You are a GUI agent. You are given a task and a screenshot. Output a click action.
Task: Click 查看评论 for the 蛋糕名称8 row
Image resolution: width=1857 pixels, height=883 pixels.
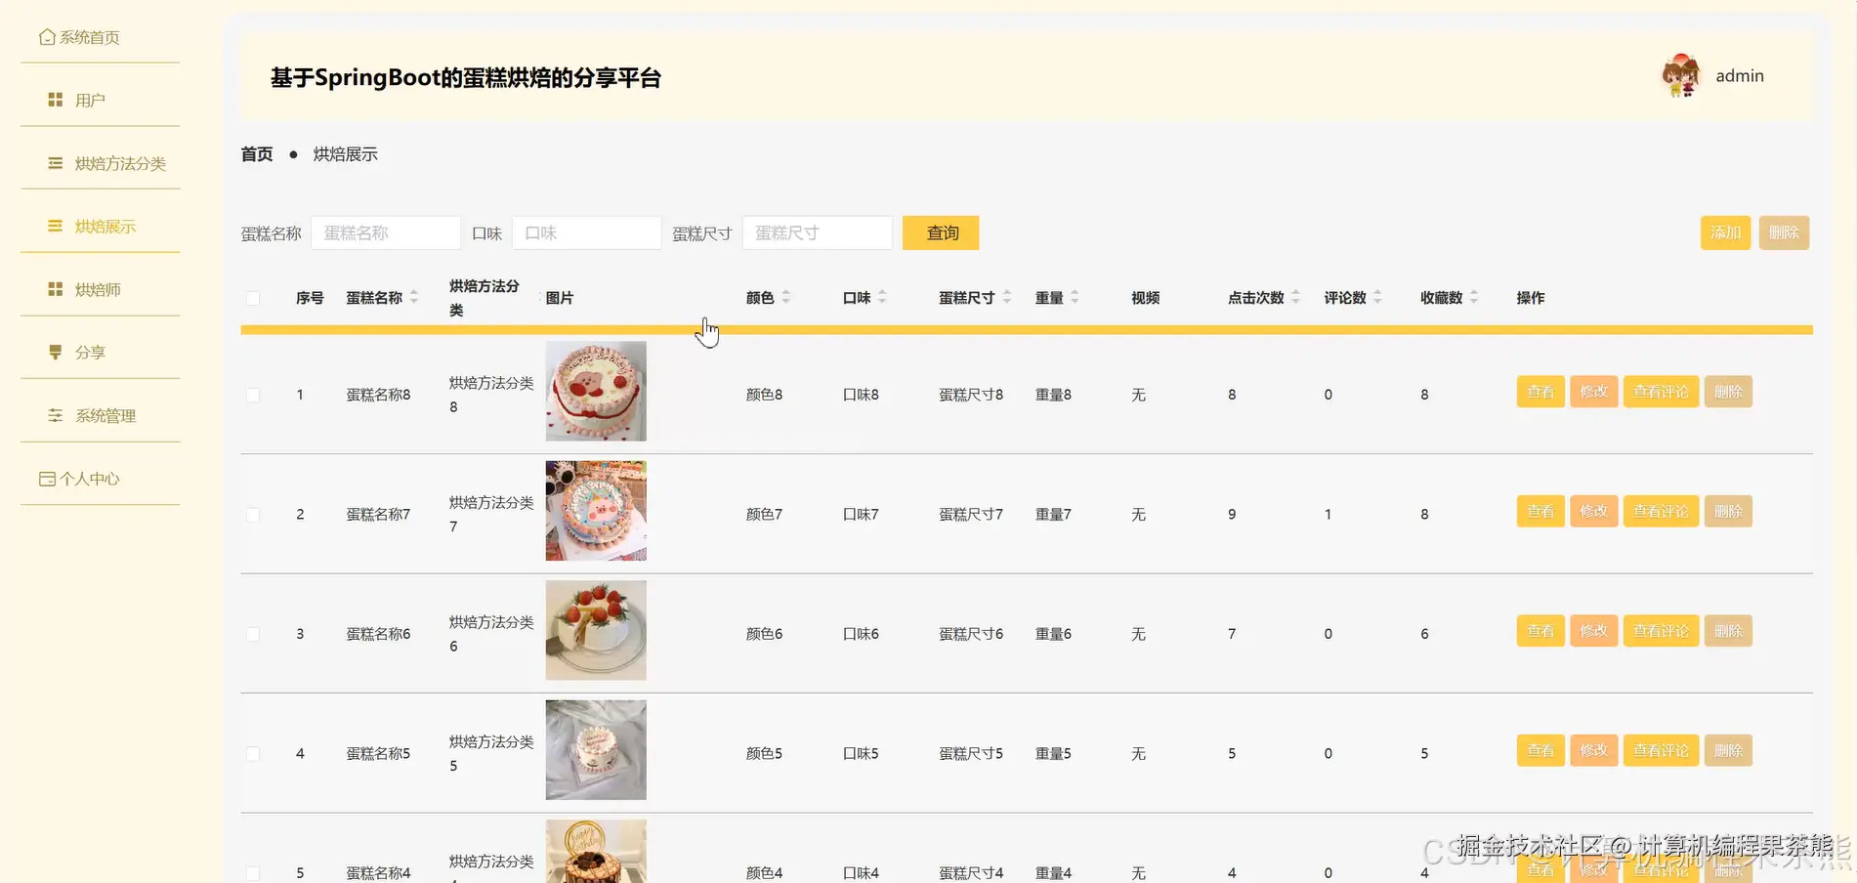point(1661,392)
